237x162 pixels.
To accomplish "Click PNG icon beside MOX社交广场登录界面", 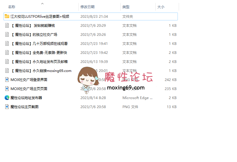I will point(7,80).
